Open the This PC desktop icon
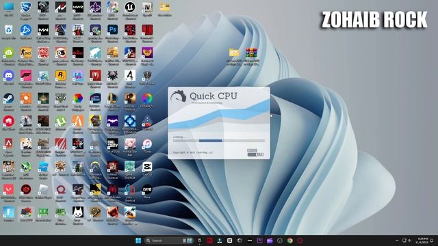The height and width of the screenshot is (246, 438). [9, 8]
